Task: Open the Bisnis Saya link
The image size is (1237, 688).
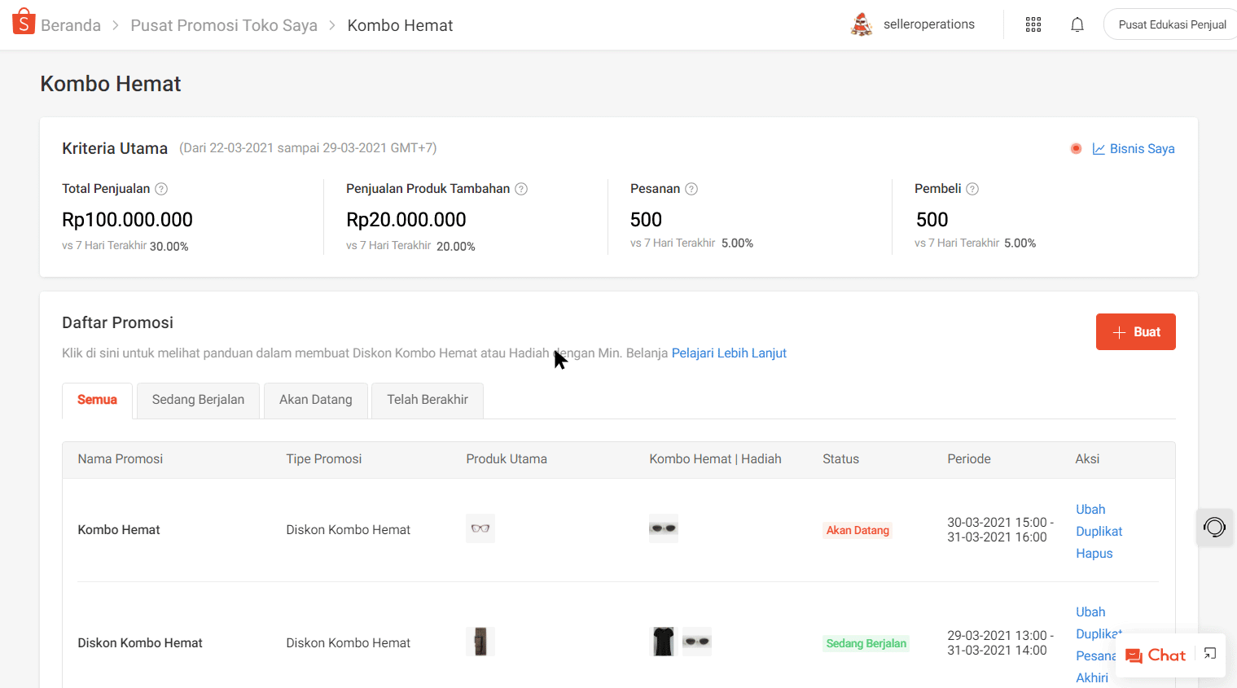Action: (x=1141, y=149)
